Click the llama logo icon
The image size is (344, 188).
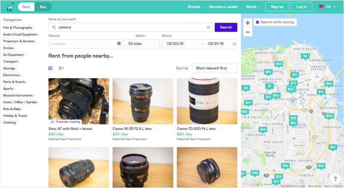[x=10, y=7]
